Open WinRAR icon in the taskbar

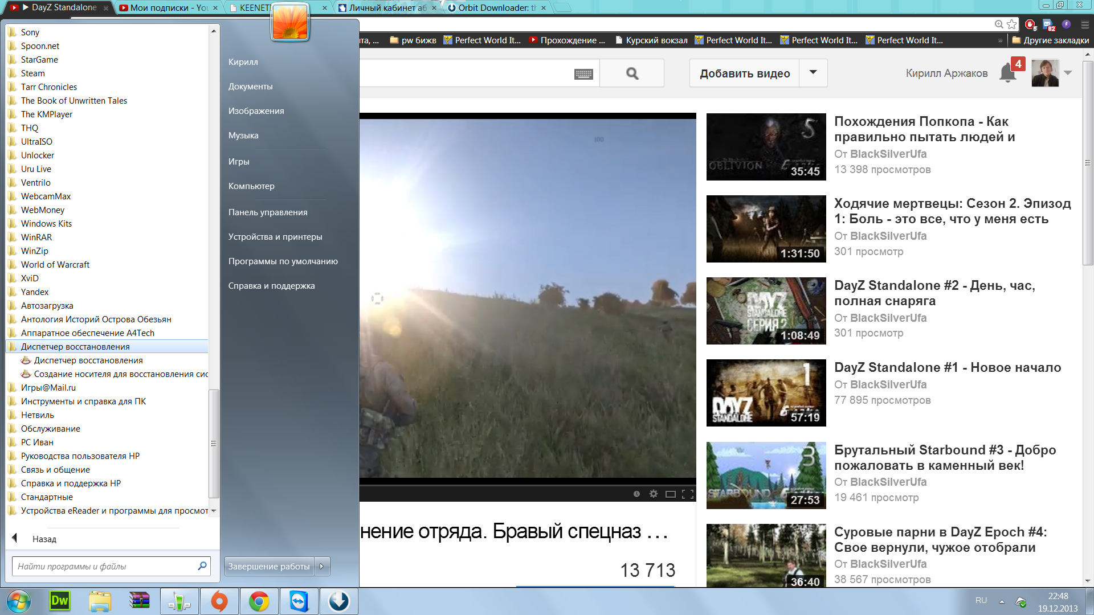(x=140, y=601)
